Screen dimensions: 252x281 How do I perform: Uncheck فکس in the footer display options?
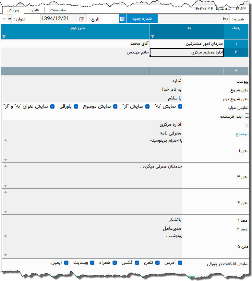[x=136, y=263]
